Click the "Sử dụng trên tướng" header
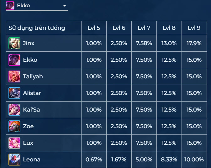 [37, 28]
